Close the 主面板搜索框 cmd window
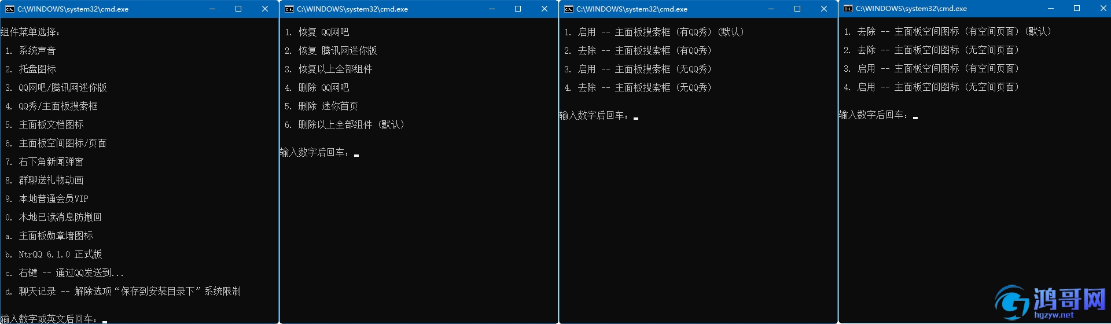This screenshot has height=324, width=1111. tap(824, 9)
